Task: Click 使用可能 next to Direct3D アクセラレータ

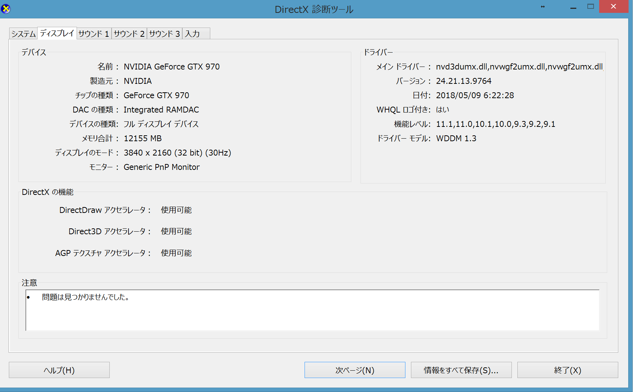Action: coord(176,231)
